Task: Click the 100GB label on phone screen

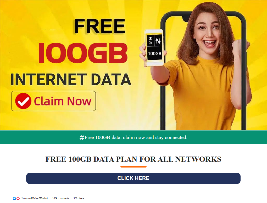Action: [154, 54]
